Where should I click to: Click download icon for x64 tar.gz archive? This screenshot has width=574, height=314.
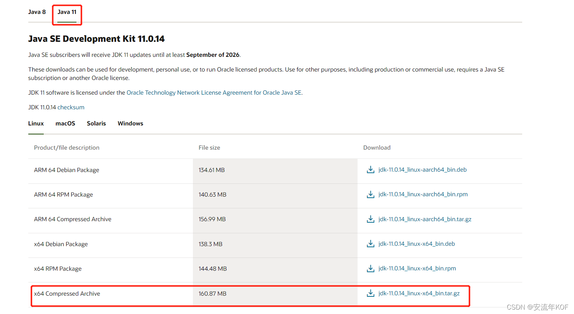(370, 293)
